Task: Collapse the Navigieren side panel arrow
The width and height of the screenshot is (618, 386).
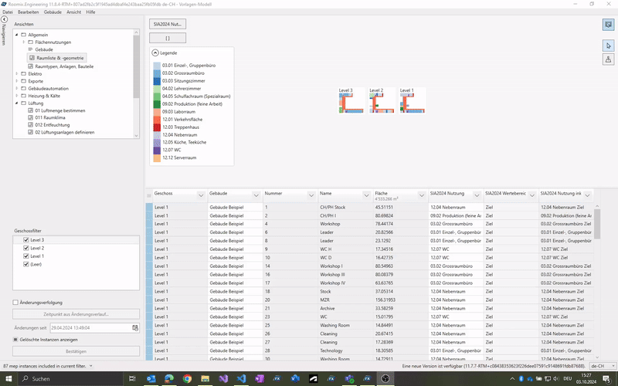Action: (x=5, y=19)
